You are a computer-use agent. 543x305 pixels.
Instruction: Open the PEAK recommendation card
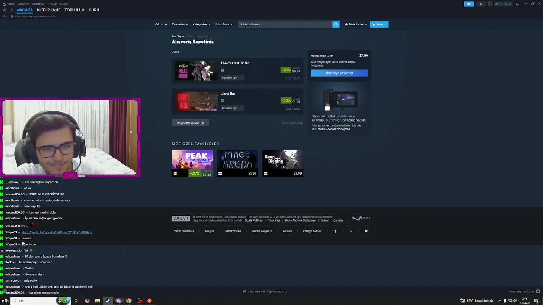tap(192, 164)
